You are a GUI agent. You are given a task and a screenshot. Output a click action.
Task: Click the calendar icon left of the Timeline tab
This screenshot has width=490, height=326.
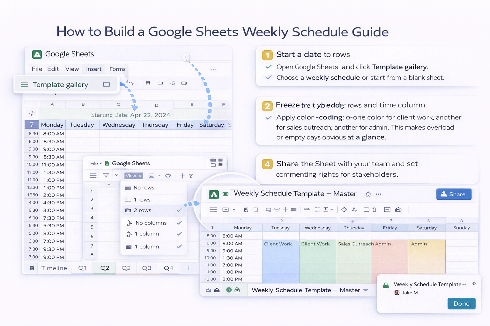point(32,268)
